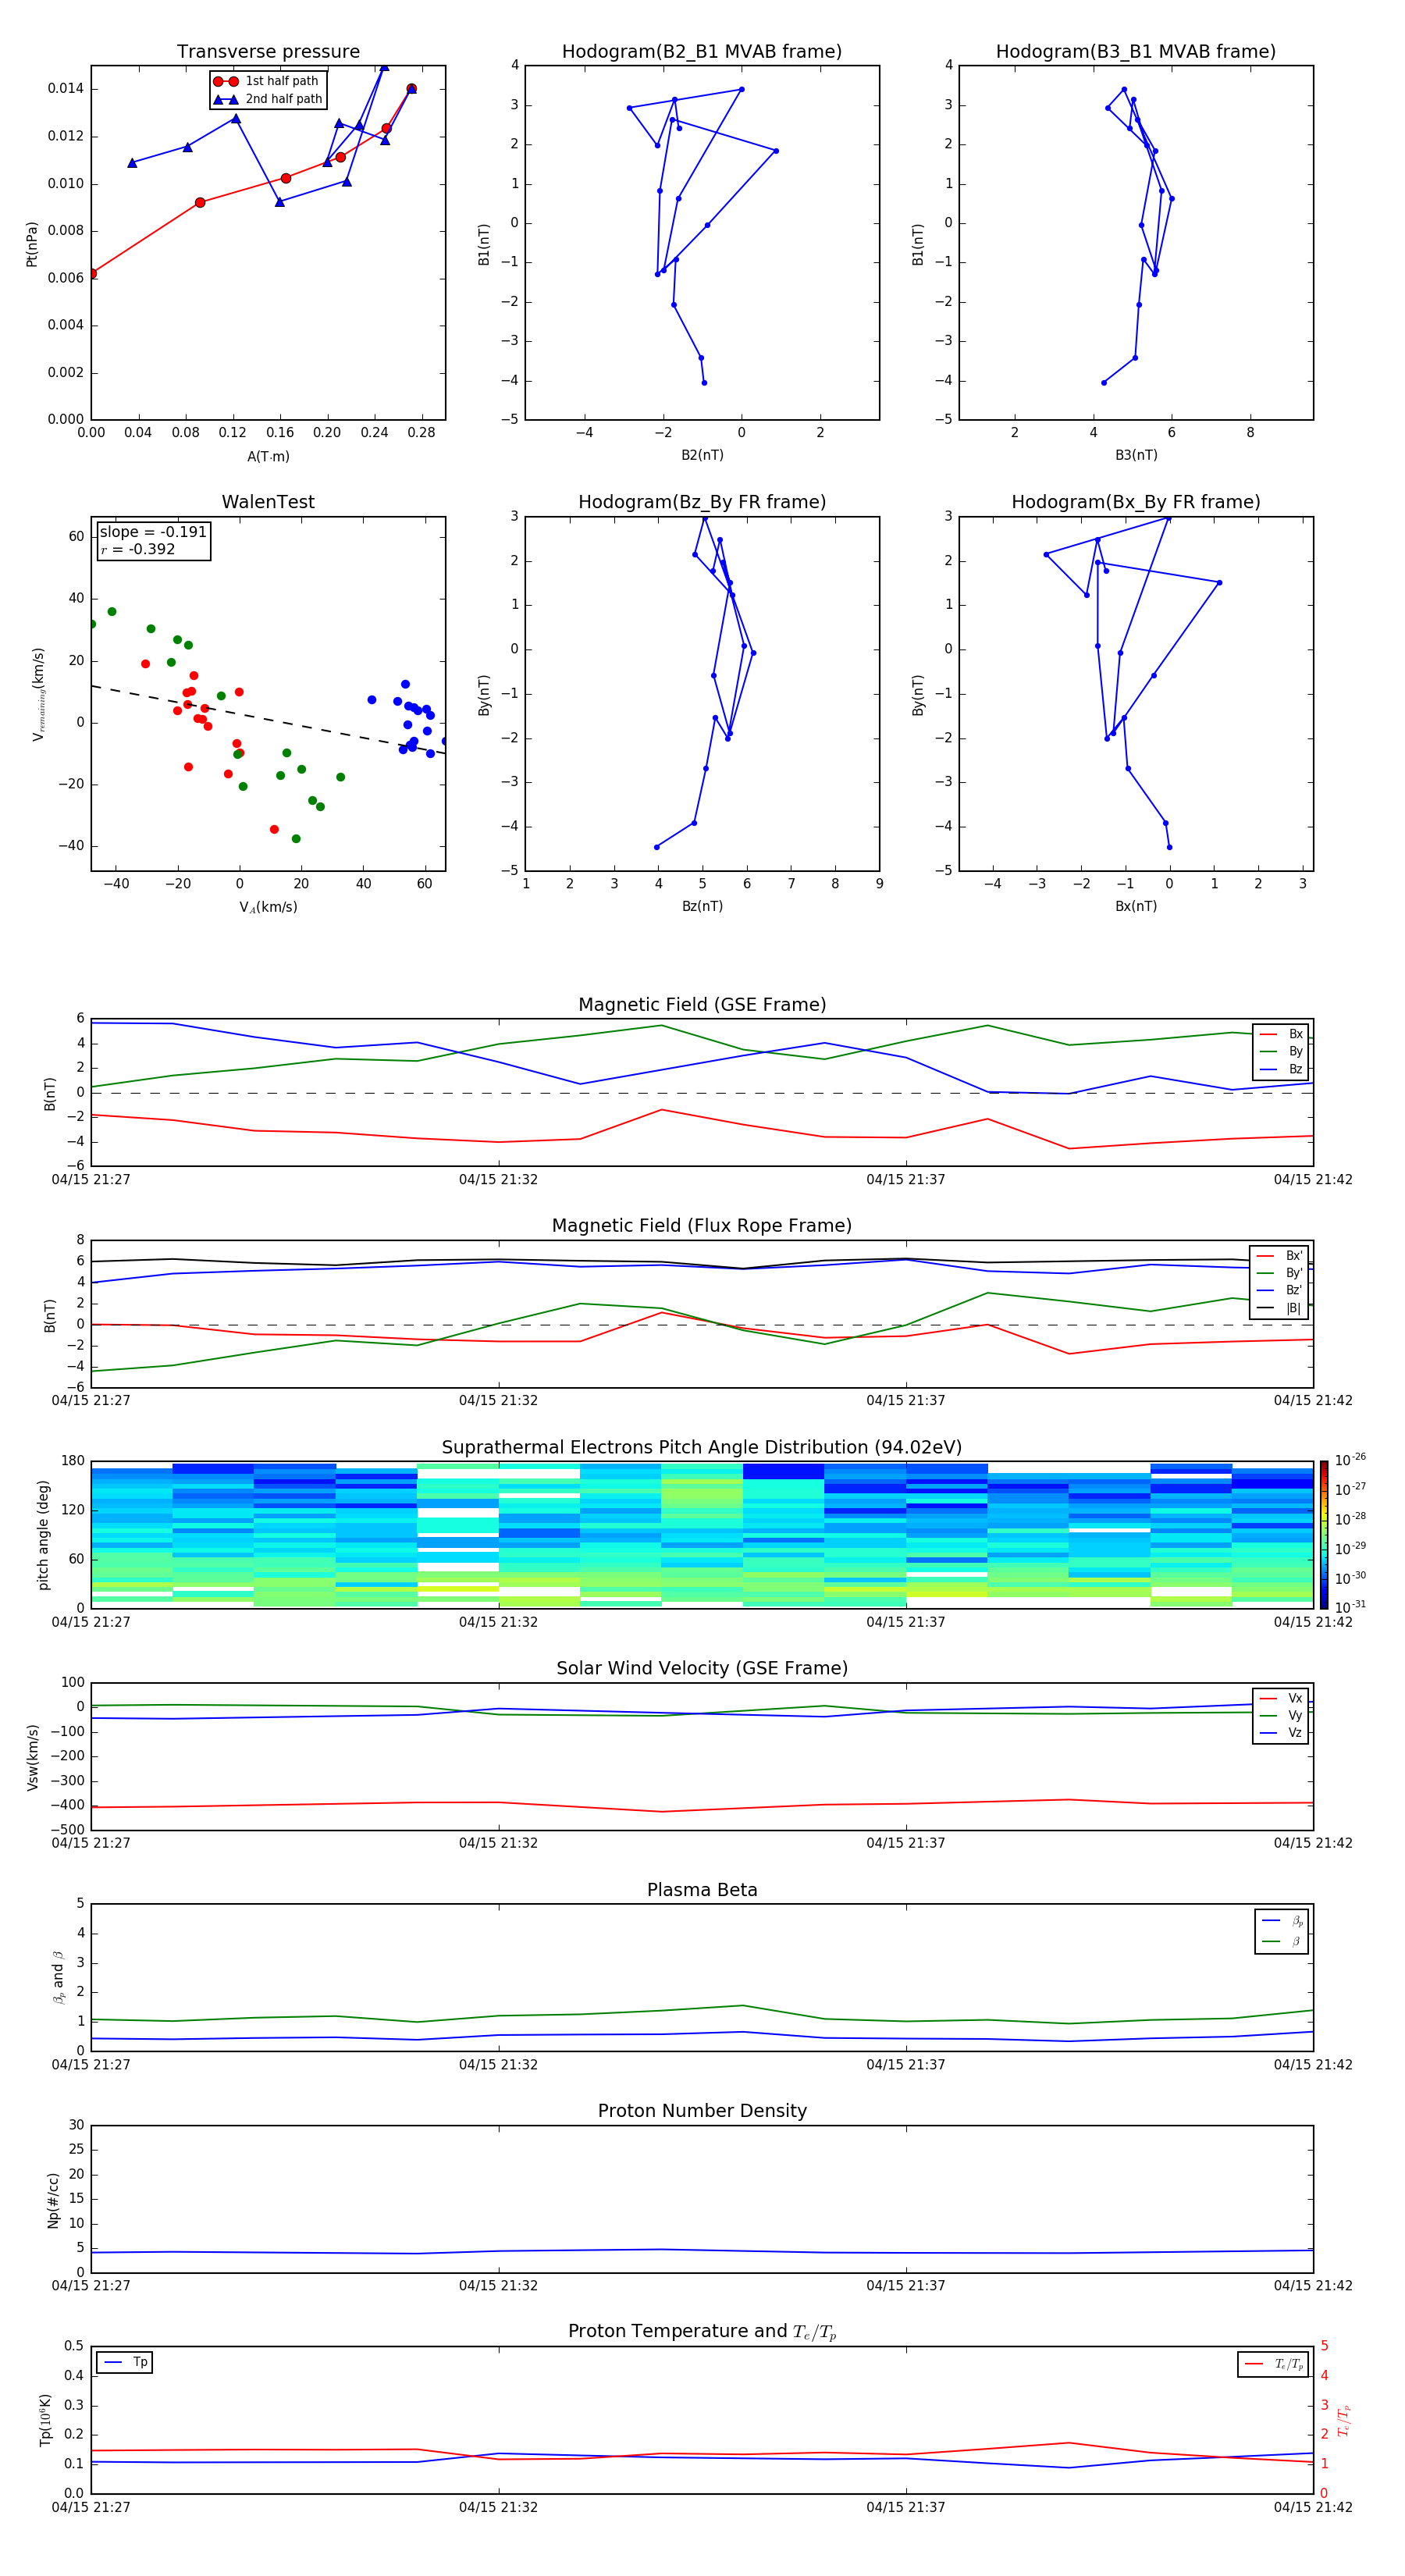The image size is (1405, 2576).
Task: Click "Bz'" in Flux Rope Frame legend
Action: (1279, 1290)
